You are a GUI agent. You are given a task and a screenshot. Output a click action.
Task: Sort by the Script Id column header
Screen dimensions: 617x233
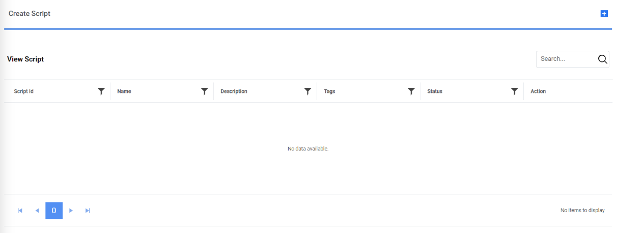(x=24, y=91)
